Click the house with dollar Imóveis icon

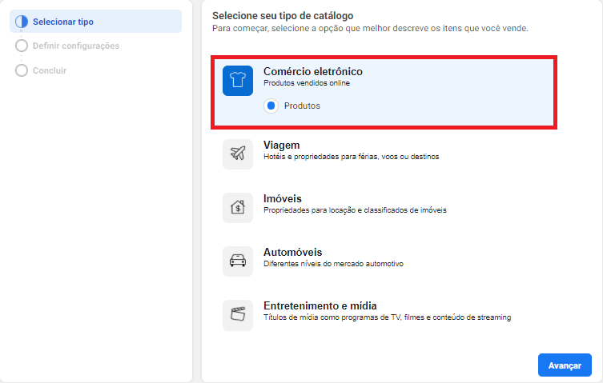(x=238, y=208)
